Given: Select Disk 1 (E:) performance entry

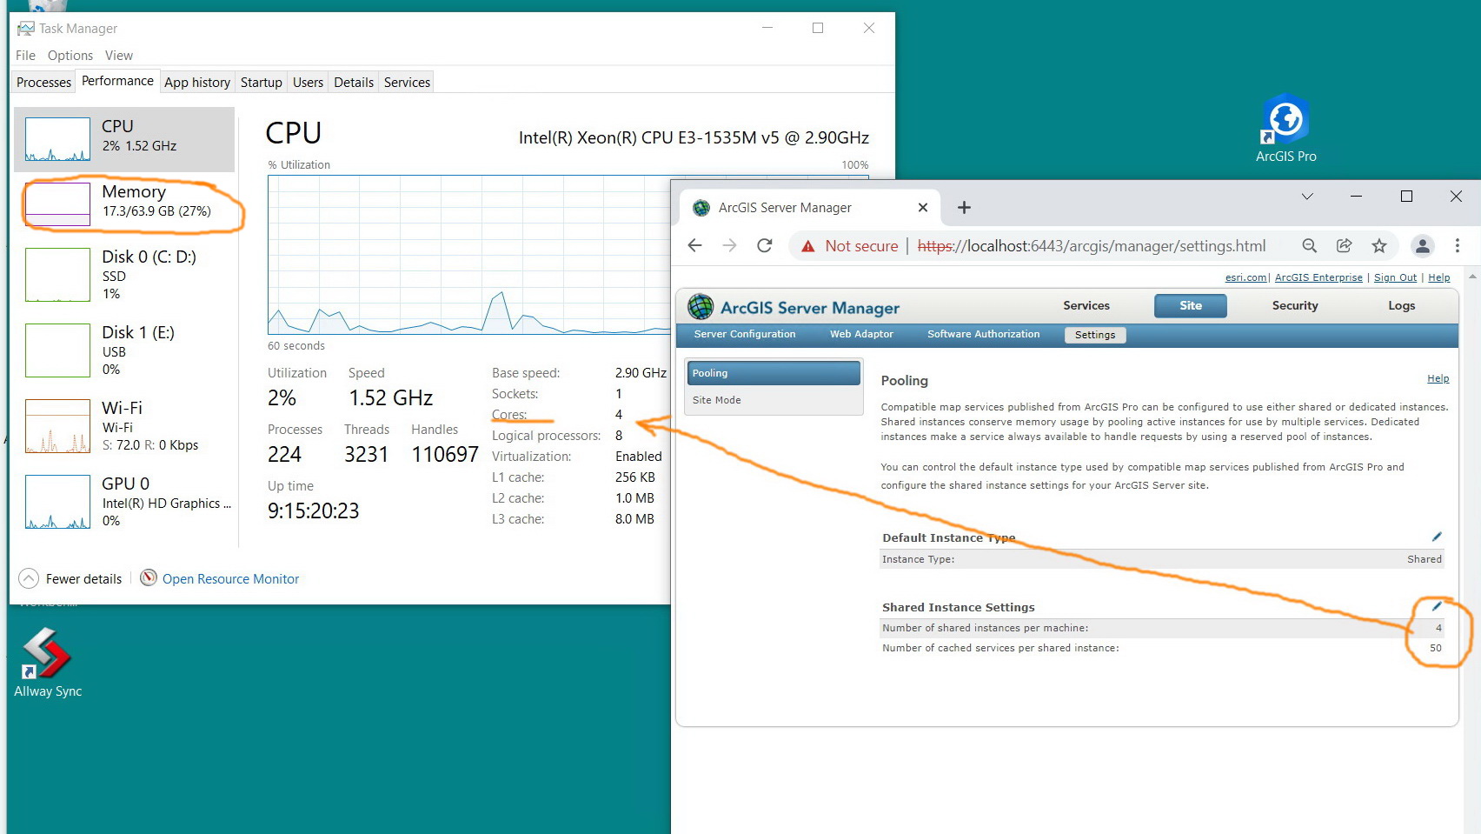Looking at the screenshot, I should 124,350.
